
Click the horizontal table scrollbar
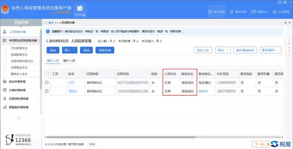(120, 137)
